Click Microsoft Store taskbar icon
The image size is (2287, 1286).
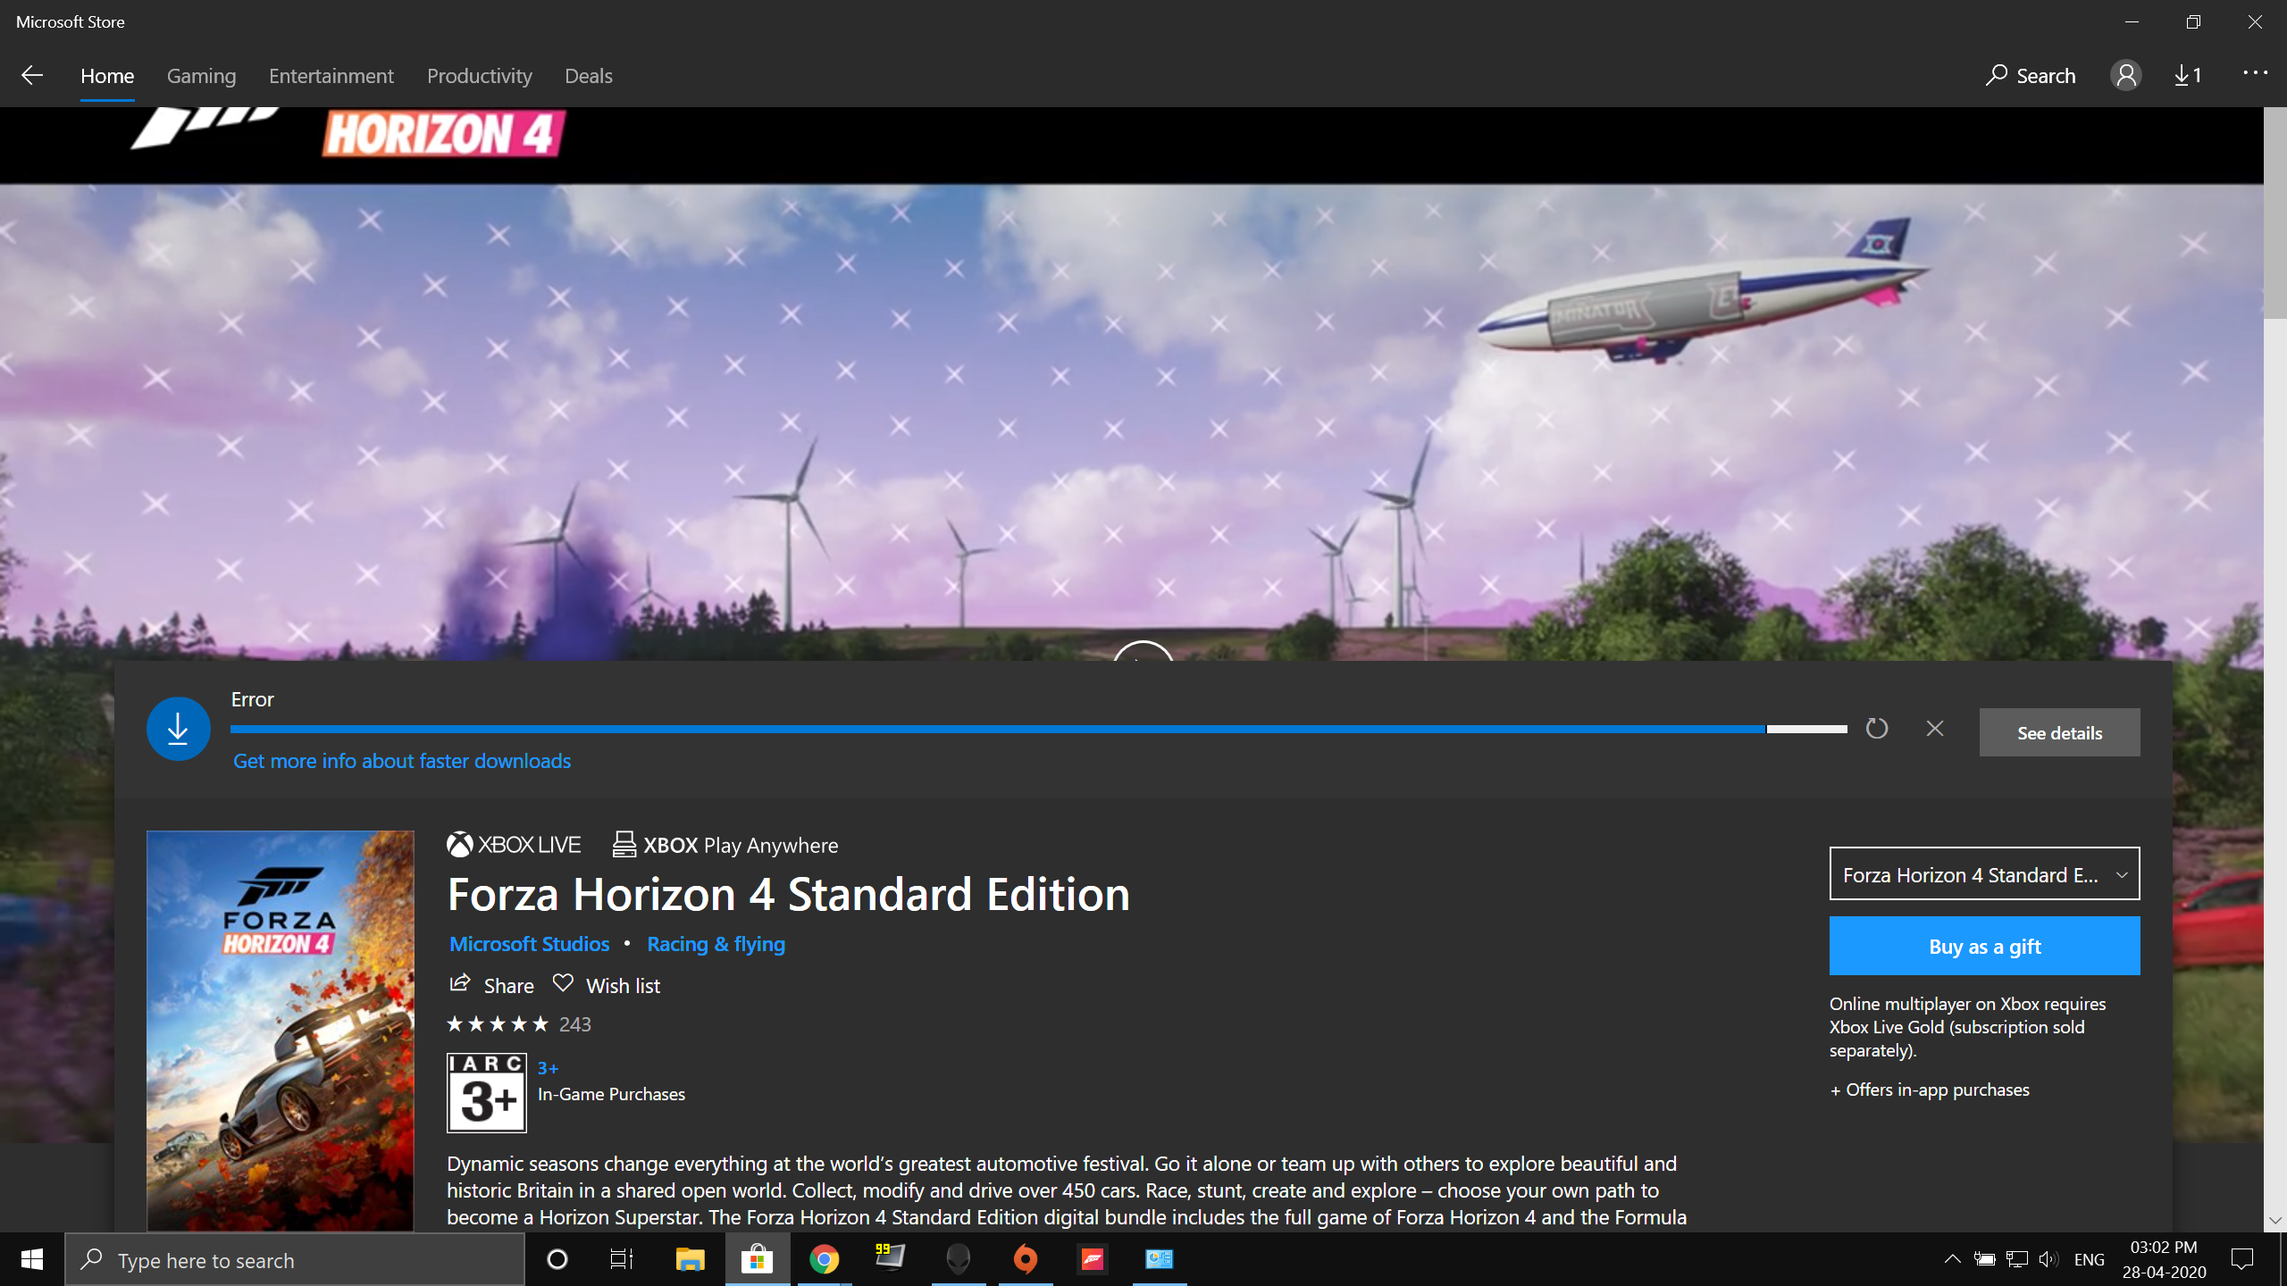pyautogui.click(x=757, y=1259)
